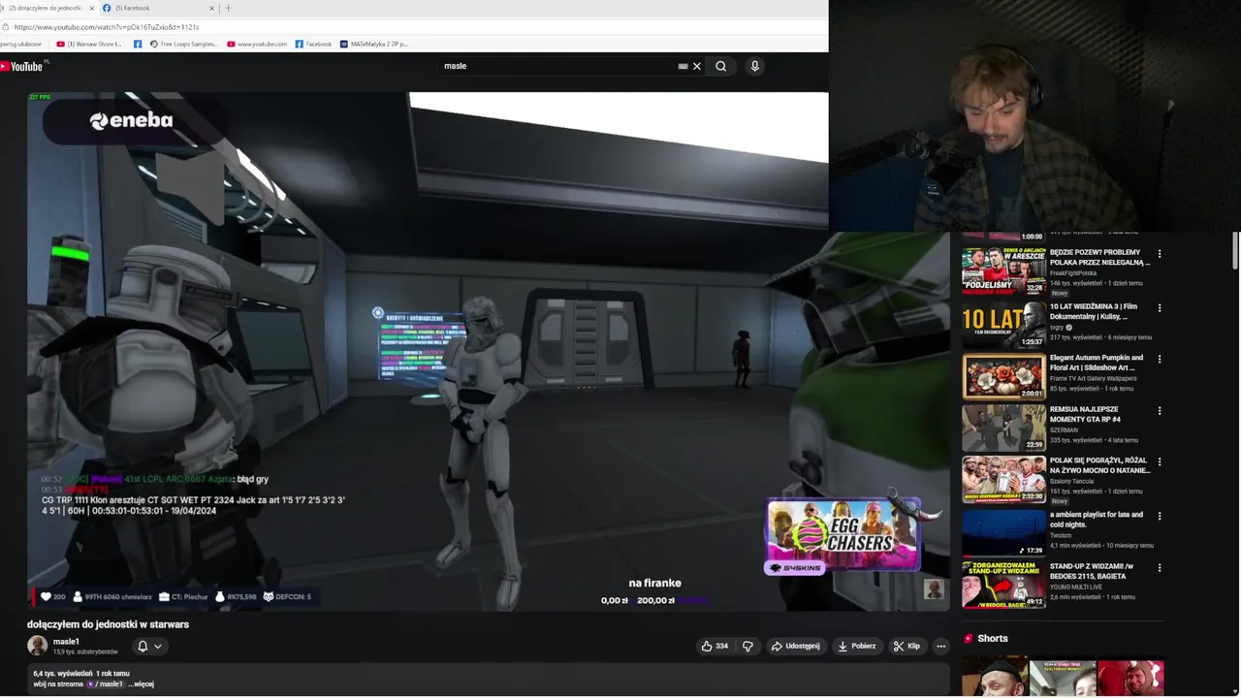Like the video with thumbs-up 334

pos(715,646)
